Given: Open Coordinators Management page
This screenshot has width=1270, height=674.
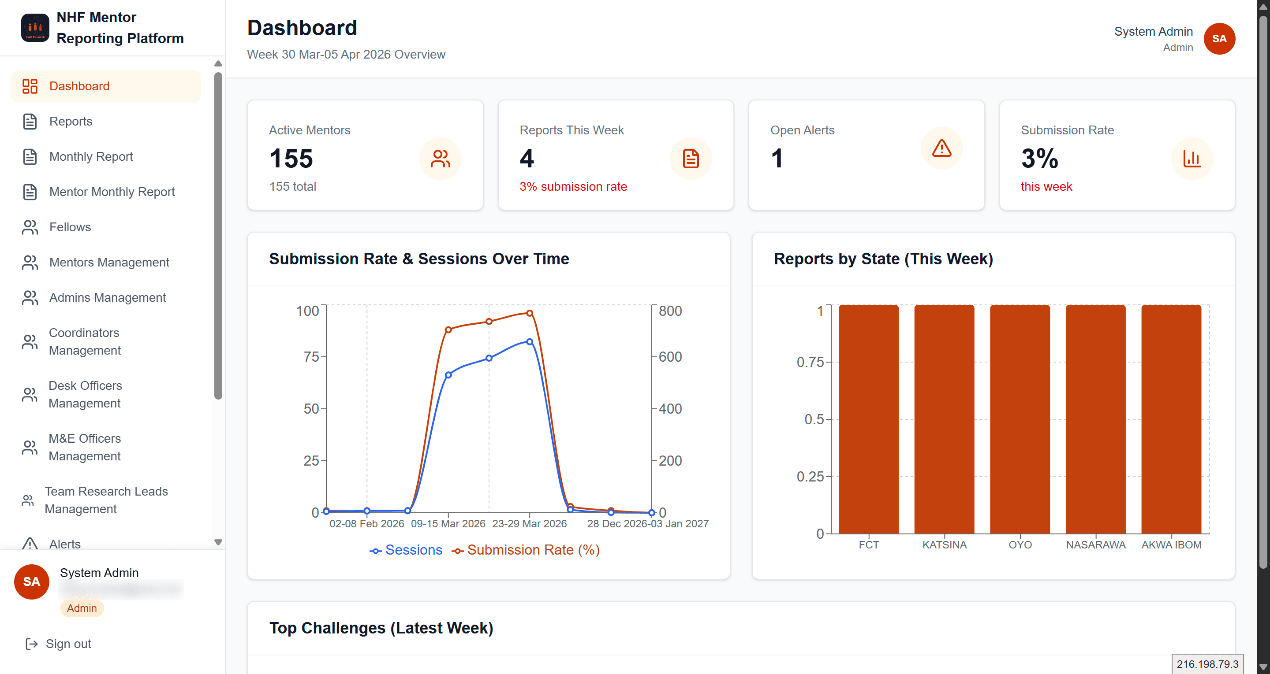Looking at the screenshot, I should point(84,341).
